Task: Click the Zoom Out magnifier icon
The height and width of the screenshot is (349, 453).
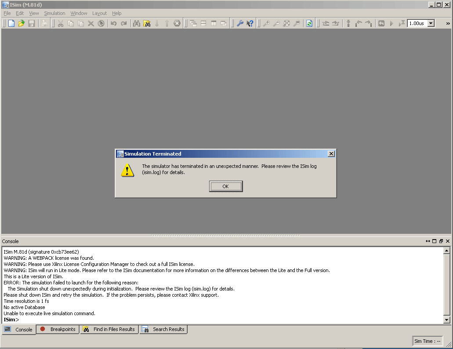Action: (276, 23)
